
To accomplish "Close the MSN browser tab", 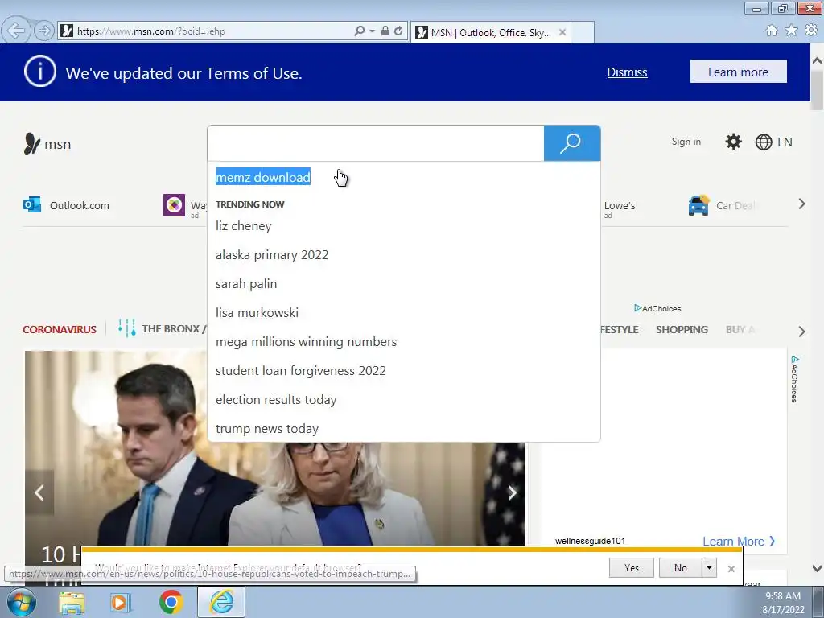I will [562, 32].
